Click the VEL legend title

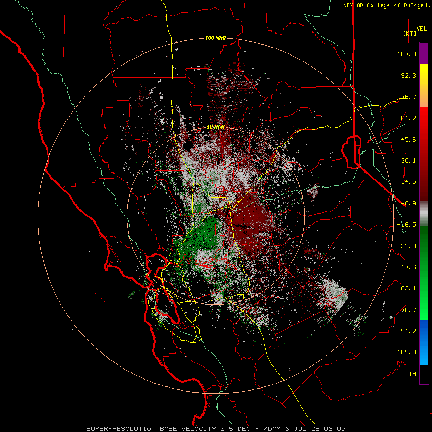click(421, 29)
